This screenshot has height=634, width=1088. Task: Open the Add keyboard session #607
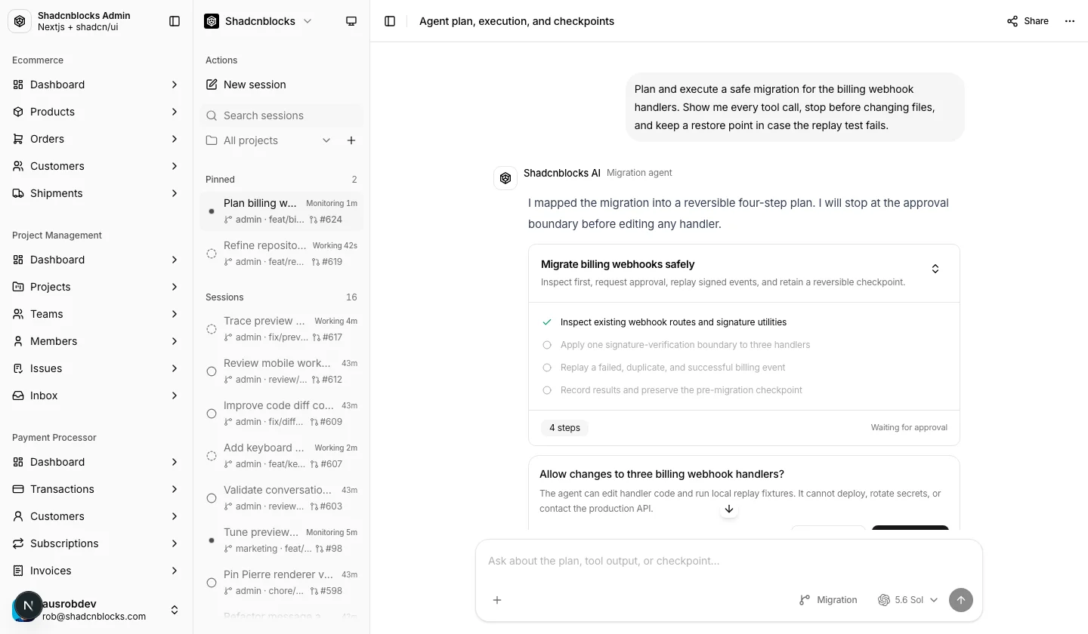[282, 456]
